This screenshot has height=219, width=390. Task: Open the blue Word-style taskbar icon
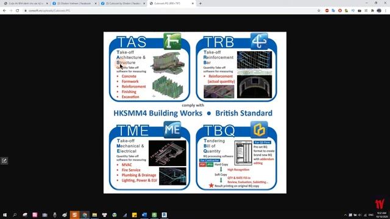coord(144,215)
